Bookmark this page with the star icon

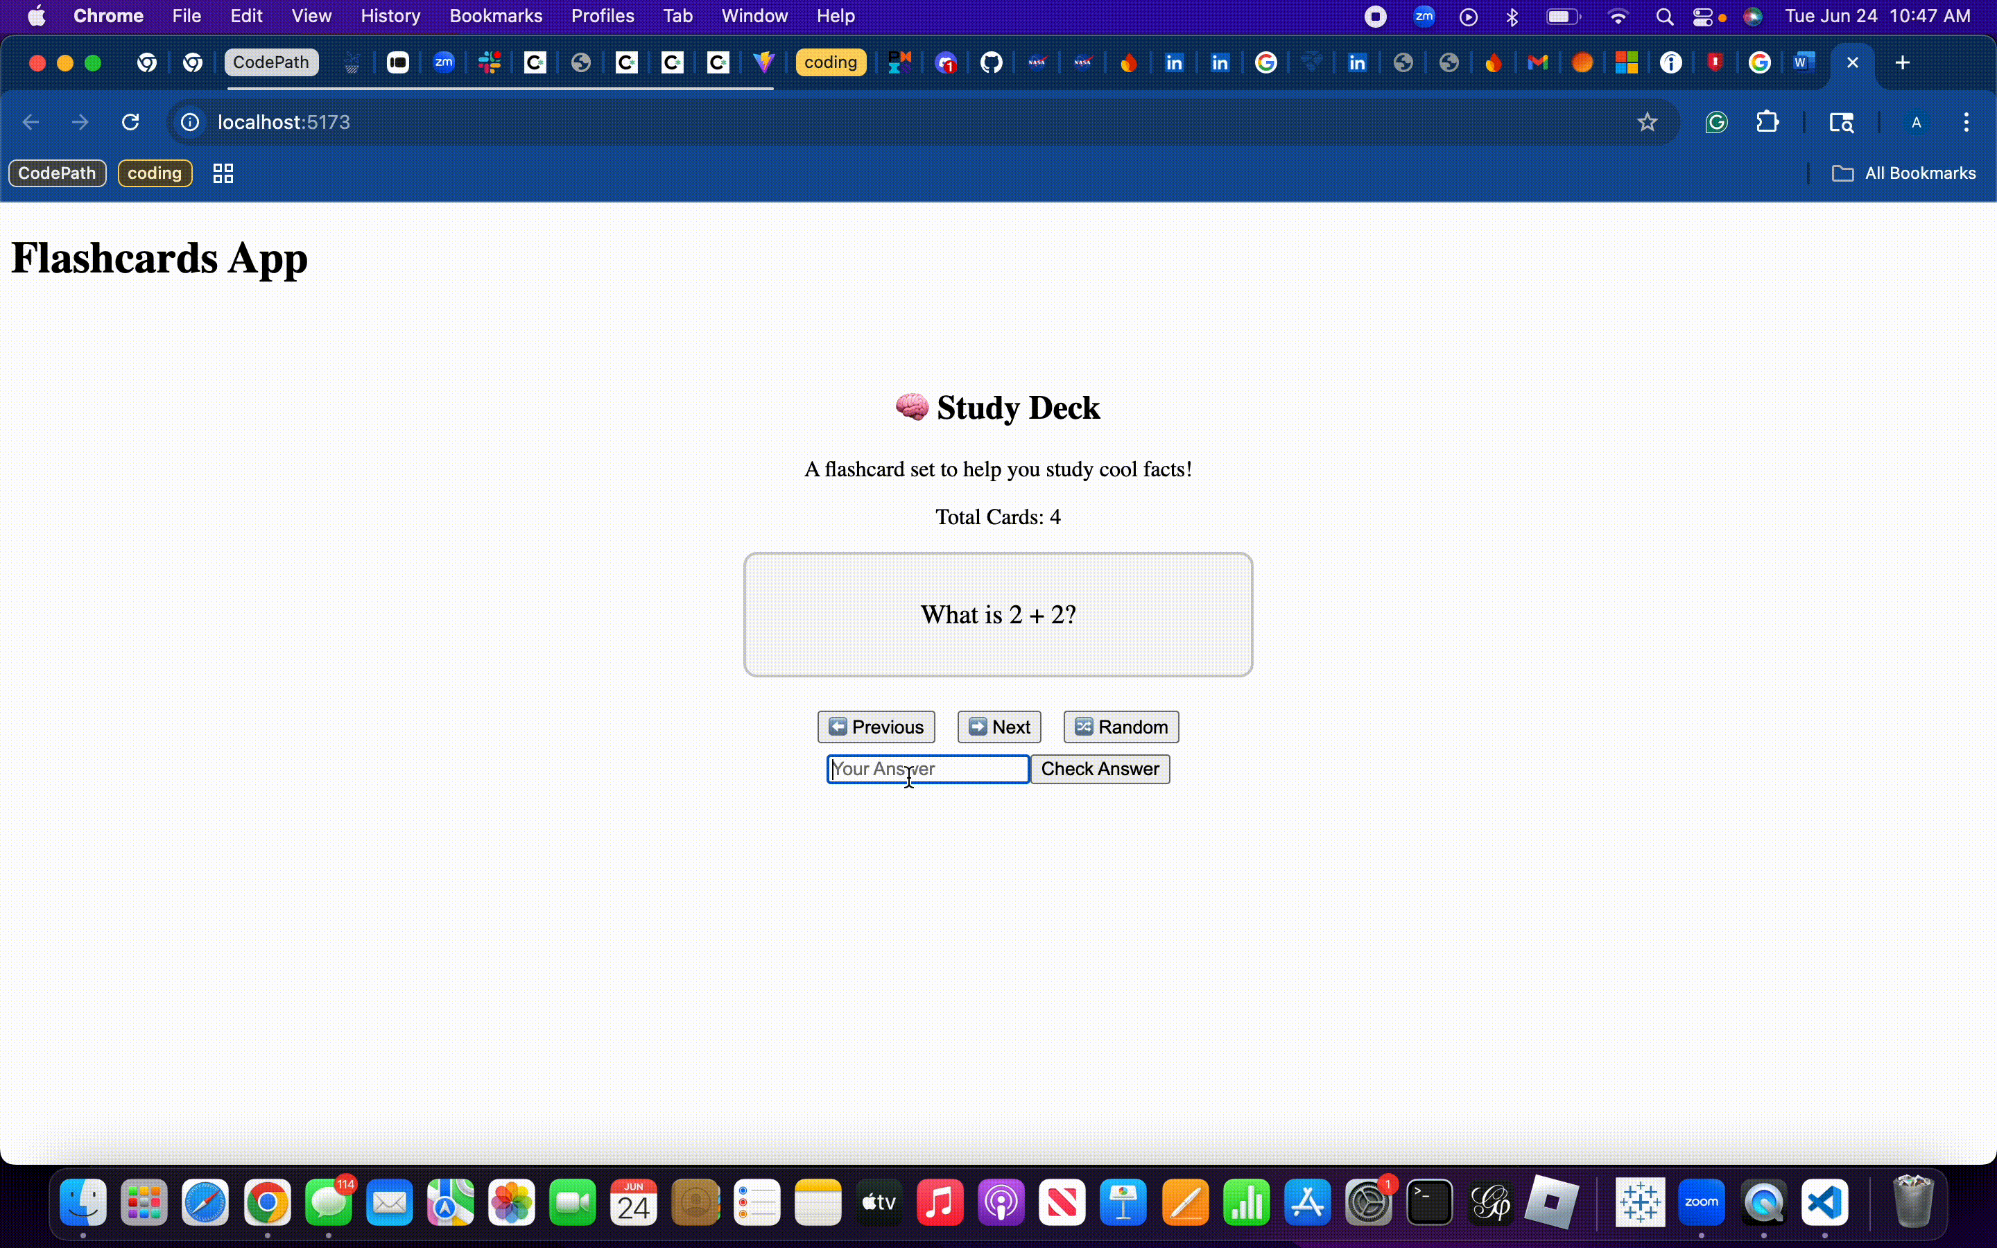(1647, 122)
